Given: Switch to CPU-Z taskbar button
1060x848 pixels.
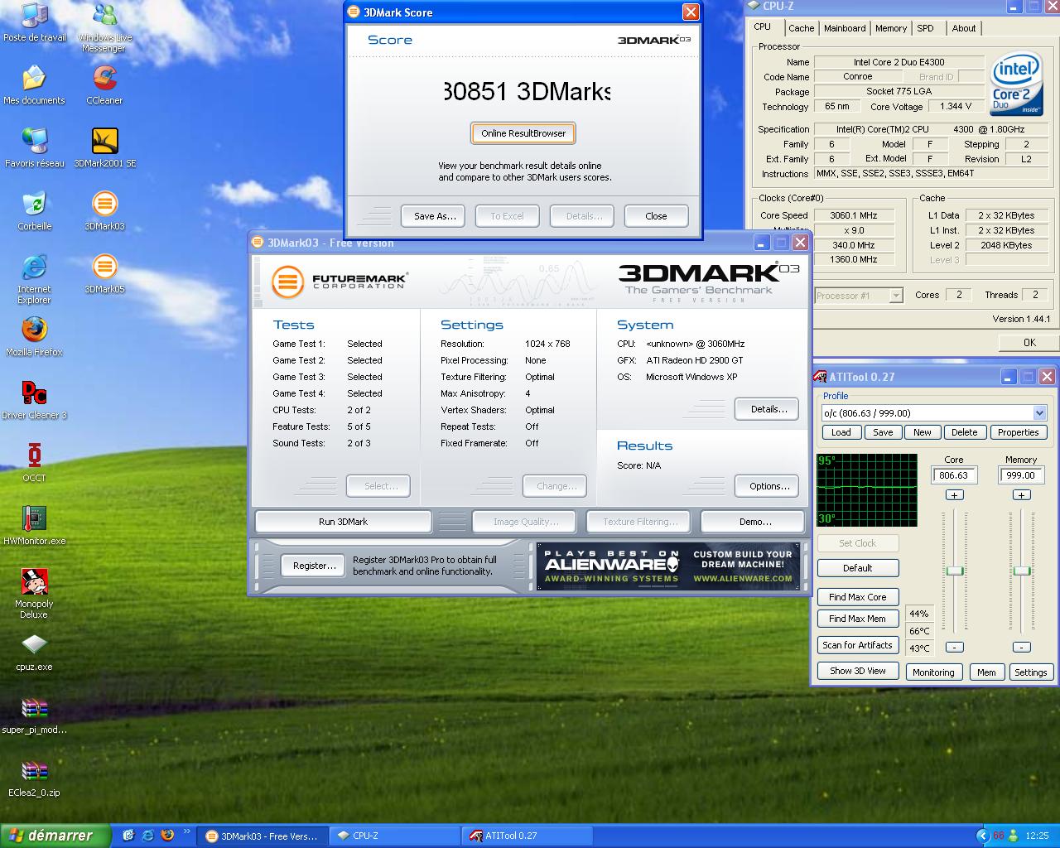Looking at the screenshot, I should pos(394,836).
